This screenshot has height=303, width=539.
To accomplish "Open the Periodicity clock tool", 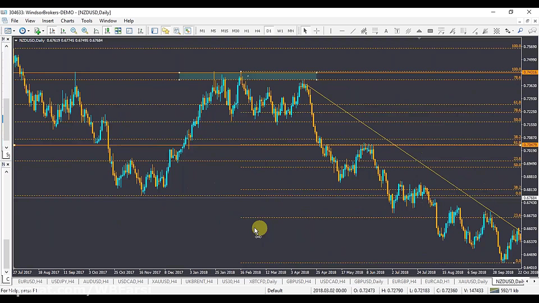I will pos(22,31).
